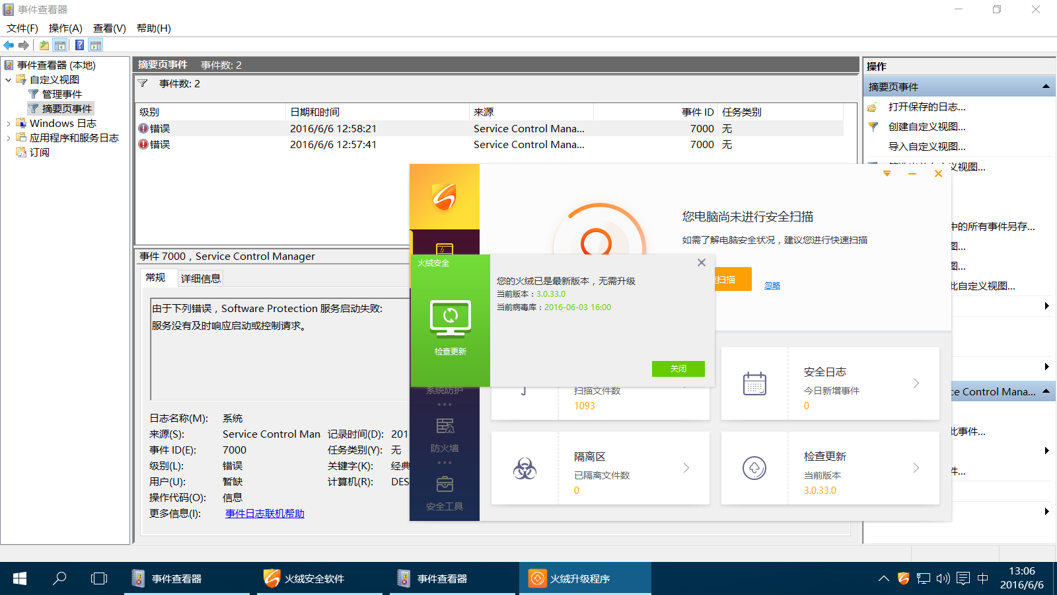Click the biohazard 隔离区 quarantine icon
This screenshot has width=1057, height=595.
[525, 469]
